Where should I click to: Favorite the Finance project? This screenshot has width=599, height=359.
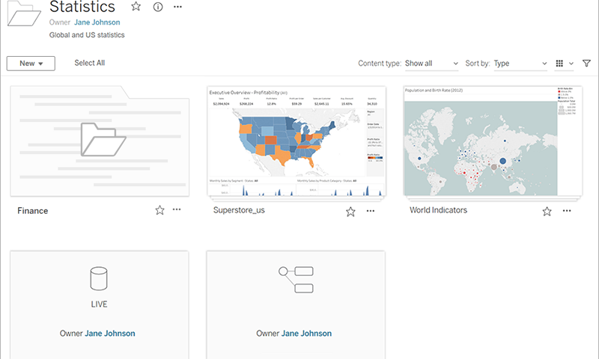coord(159,210)
